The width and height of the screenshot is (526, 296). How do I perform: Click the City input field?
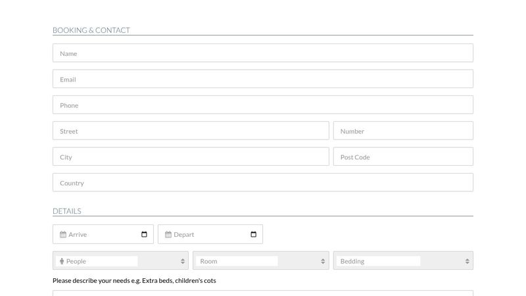[191, 157]
